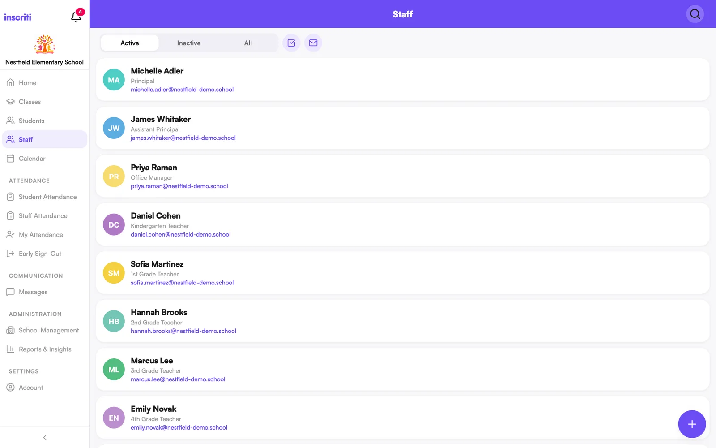Click the select-staff checkbox icon button

pos(291,43)
